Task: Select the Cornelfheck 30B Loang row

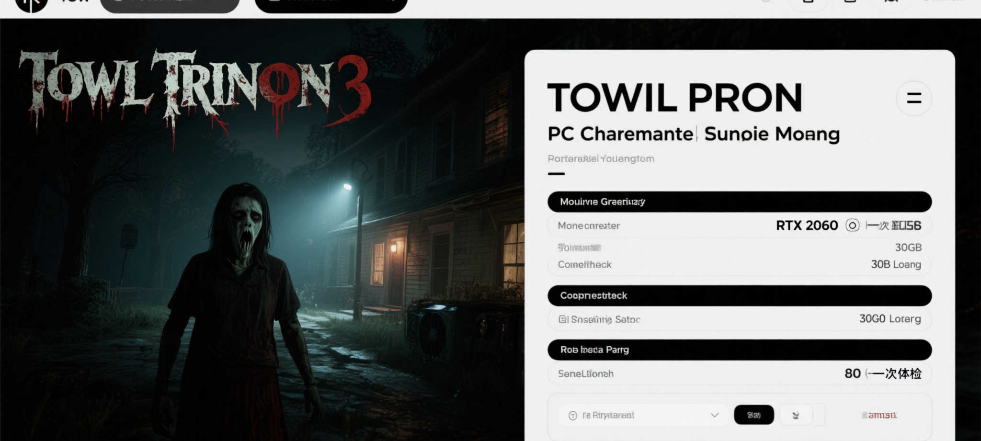Action: click(740, 264)
